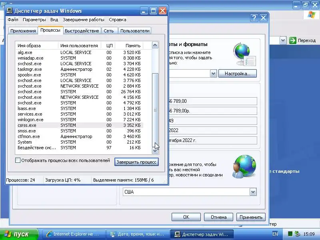Click the process list scrollbar thumb
The width and height of the screenshot is (320, 240).
click(x=155, y=110)
